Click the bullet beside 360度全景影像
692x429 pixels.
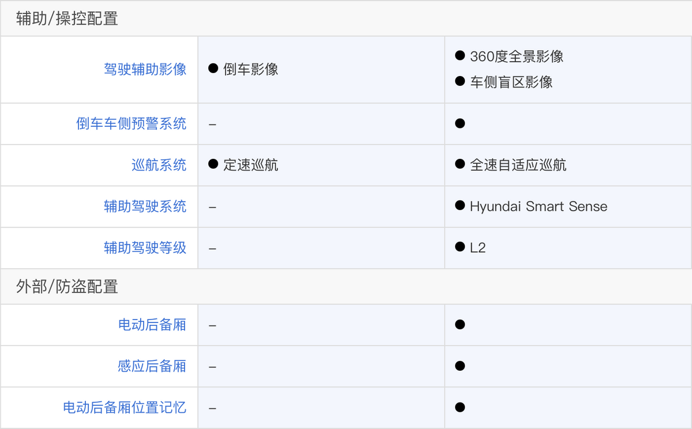click(x=460, y=55)
